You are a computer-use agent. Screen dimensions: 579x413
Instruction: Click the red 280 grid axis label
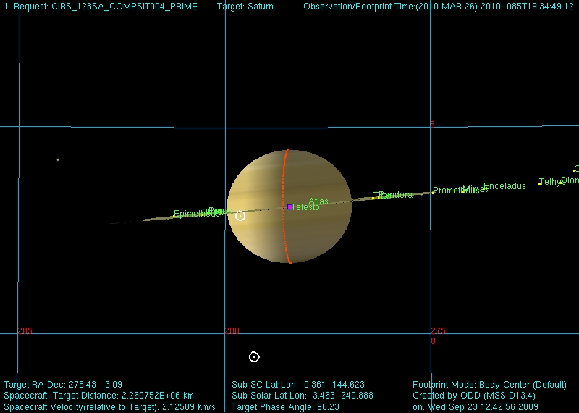[232, 331]
